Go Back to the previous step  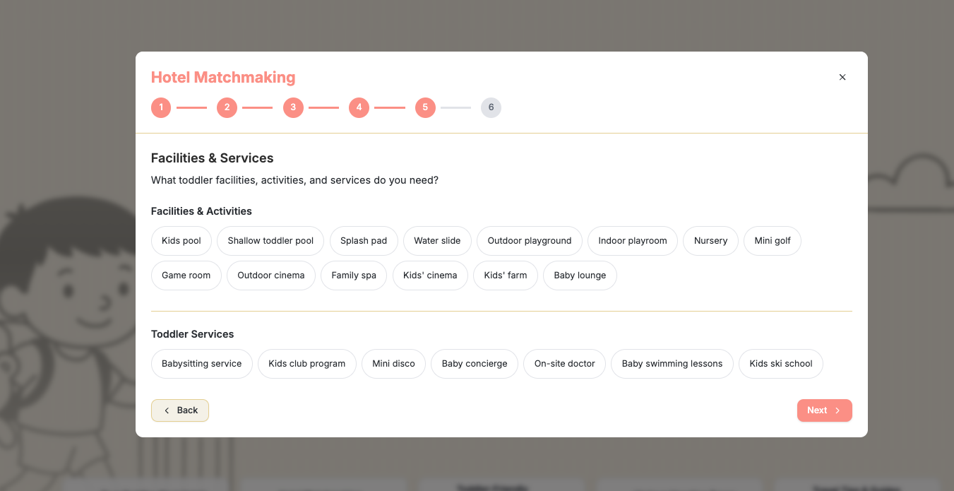click(x=180, y=410)
